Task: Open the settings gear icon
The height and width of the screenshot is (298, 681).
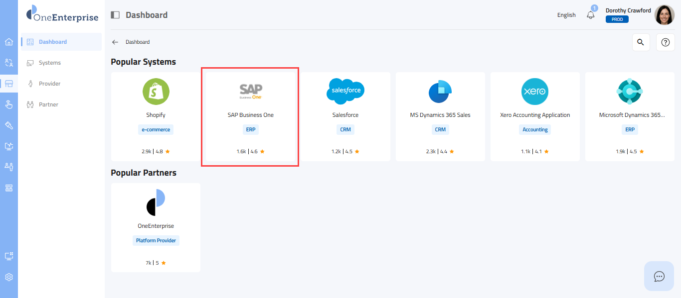Action: click(x=8, y=277)
